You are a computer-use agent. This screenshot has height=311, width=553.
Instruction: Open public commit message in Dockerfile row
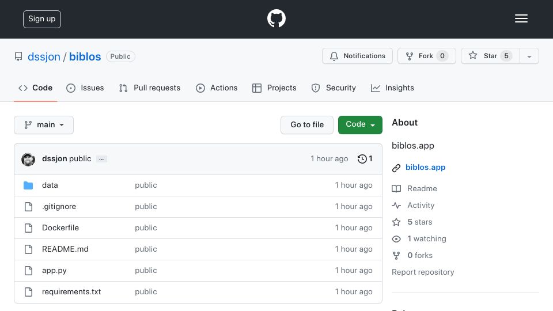click(x=146, y=228)
